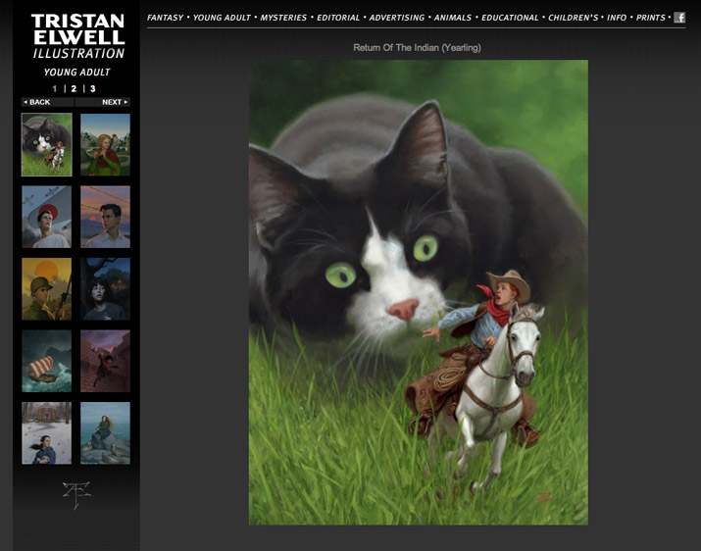Select the figure climbing brick wall thumbnail

pos(105,361)
